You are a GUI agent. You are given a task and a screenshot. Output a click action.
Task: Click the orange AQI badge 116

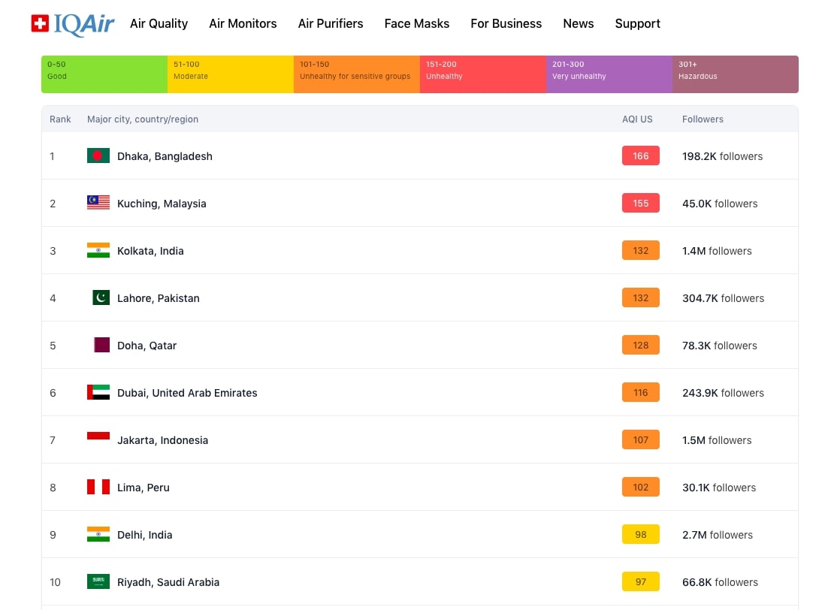click(641, 392)
